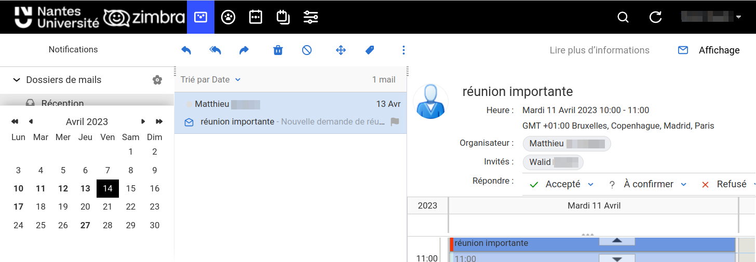The height and width of the screenshot is (262, 756).
Task: Open the Contacts tab icon
Action: 228,17
